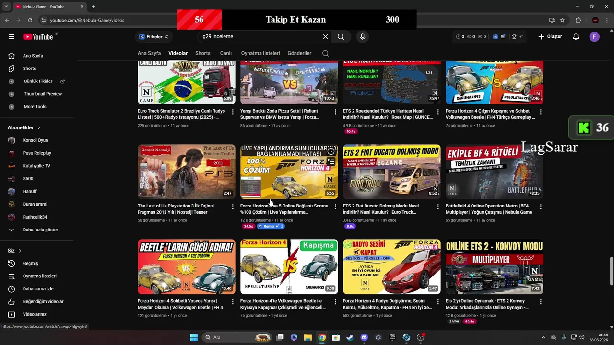Open options menu for ETS 2 Fiat Ducato video
The width and height of the screenshot is (614, 345).
pyautogui.click(x=438, y=207)
